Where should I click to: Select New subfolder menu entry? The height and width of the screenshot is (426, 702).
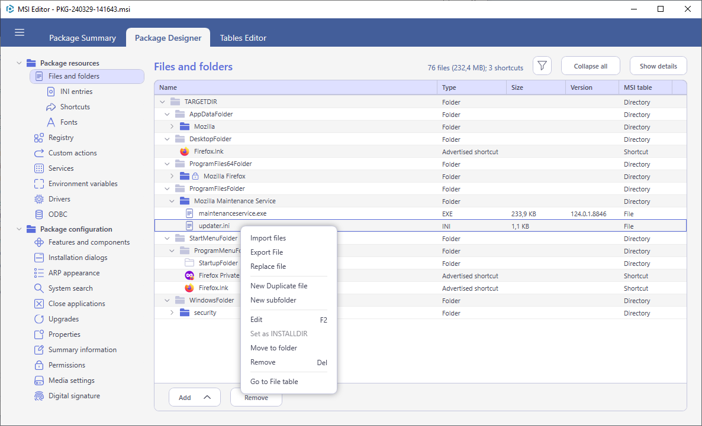click(289, 300)
